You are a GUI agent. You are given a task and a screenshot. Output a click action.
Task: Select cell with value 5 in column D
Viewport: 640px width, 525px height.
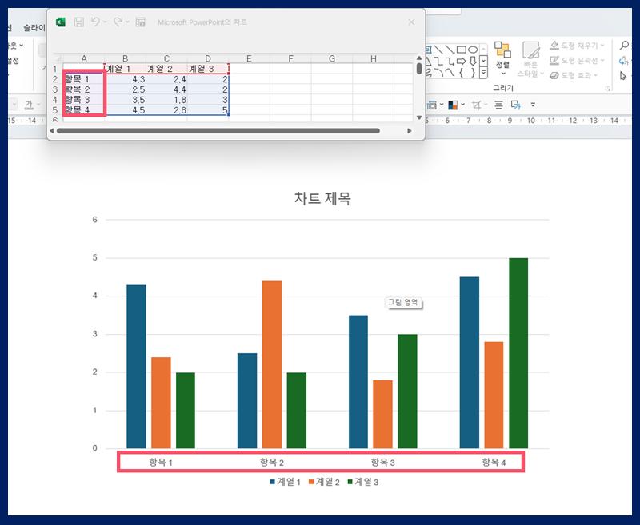click(x=208, y=110)
